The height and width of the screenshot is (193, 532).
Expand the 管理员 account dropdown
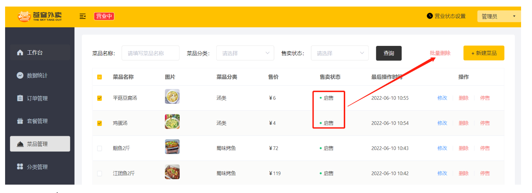click(499, 16)
